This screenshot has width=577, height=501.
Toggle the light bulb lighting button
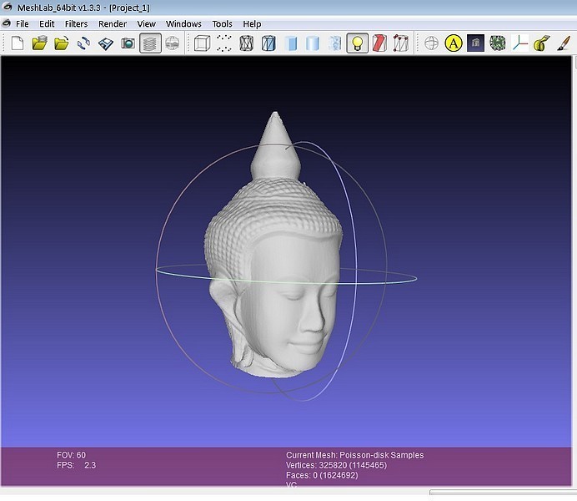click(358, 43)
